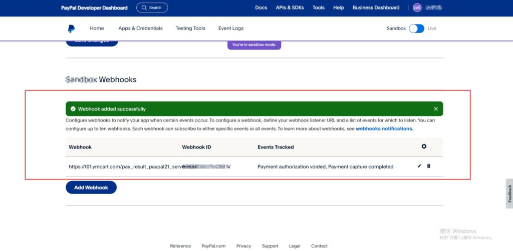
Task: Open webhook table settings gear
Action: pos(424,146)
